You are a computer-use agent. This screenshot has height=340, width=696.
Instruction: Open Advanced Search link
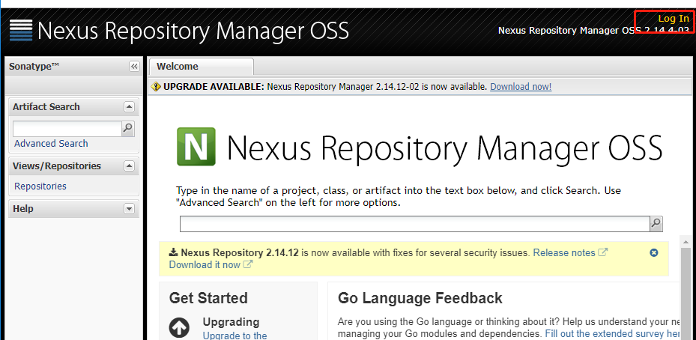(51, 143)
